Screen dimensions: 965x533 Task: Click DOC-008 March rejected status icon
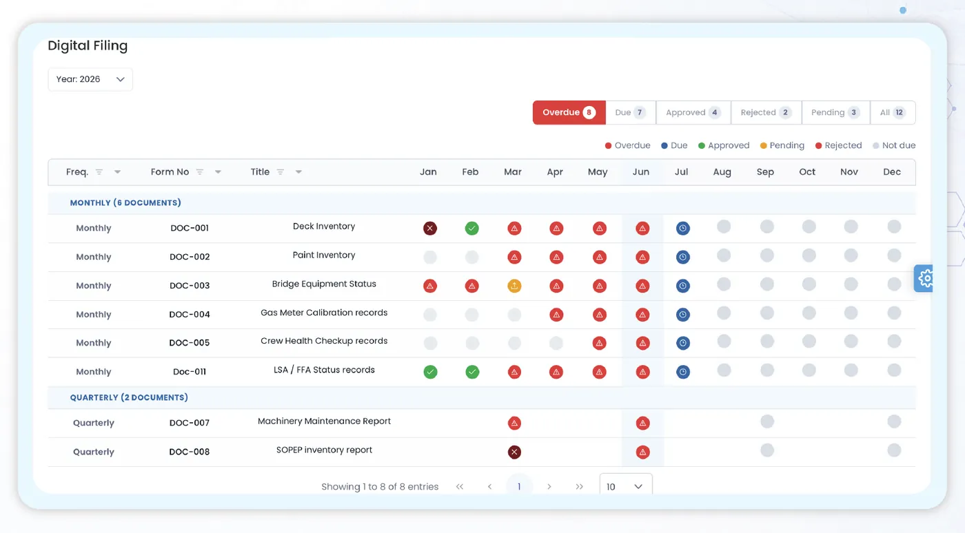click(514, 452)
